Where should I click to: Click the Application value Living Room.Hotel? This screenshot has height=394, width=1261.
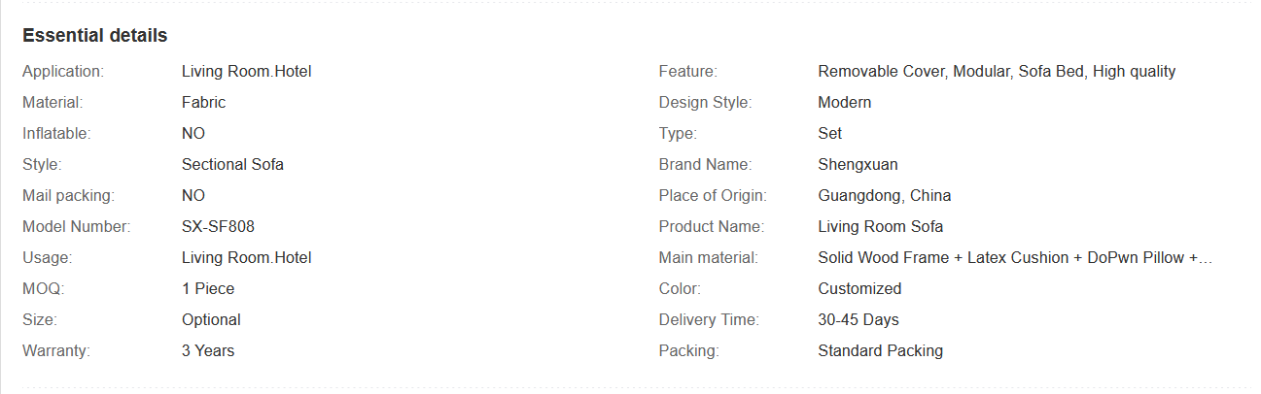coord(246,71)
